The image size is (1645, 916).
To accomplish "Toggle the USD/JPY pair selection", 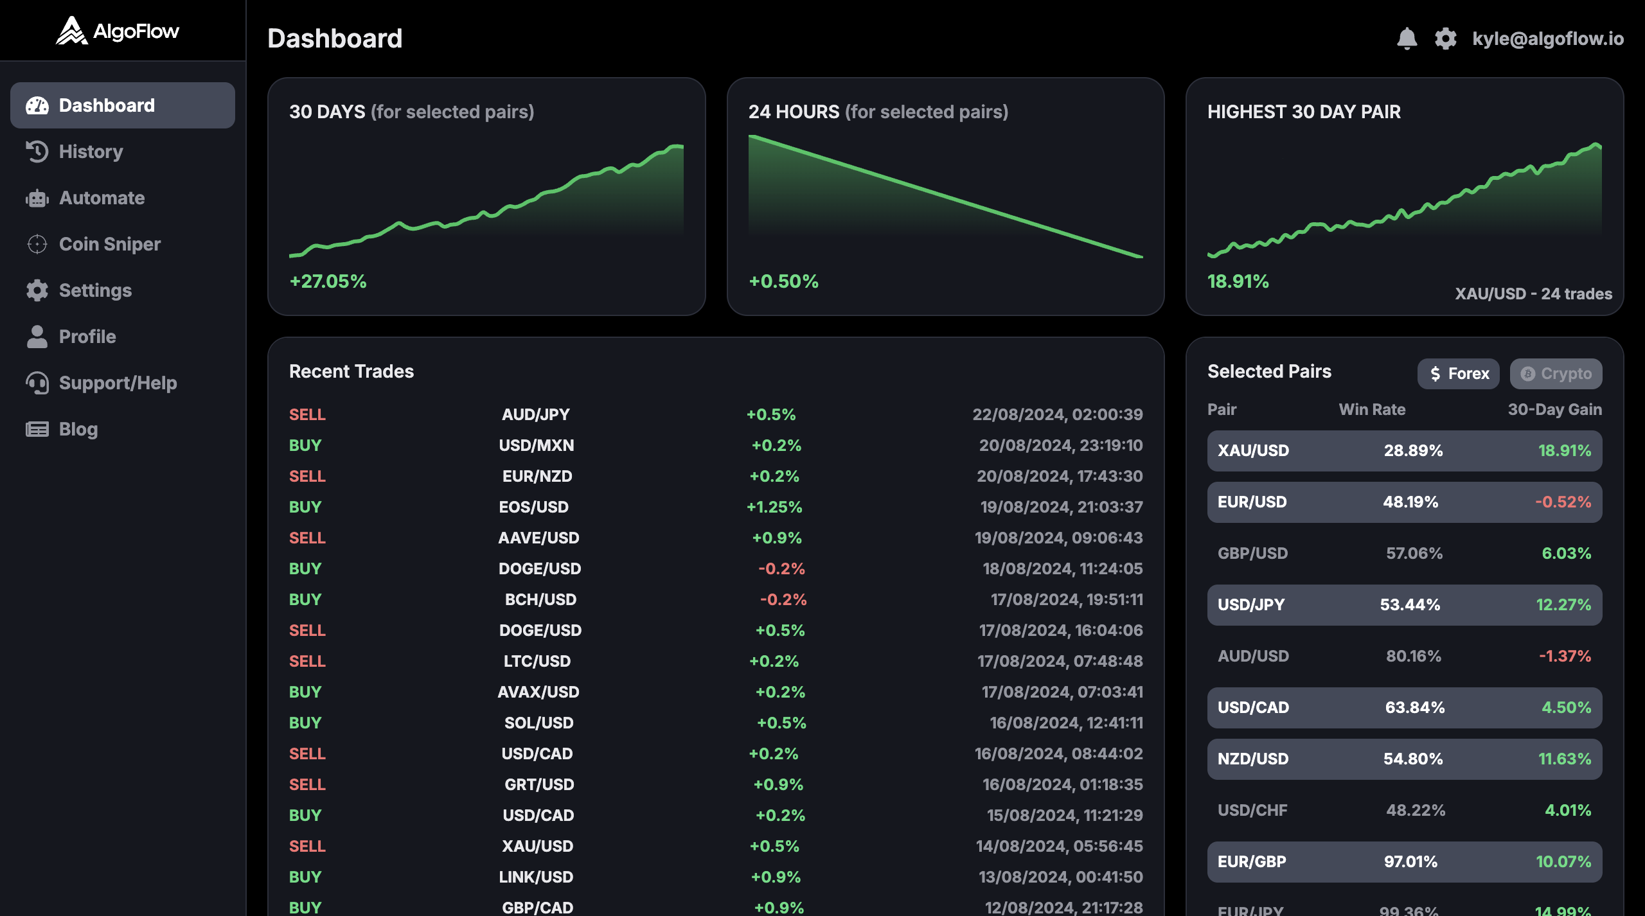I will pos(1405,605).
